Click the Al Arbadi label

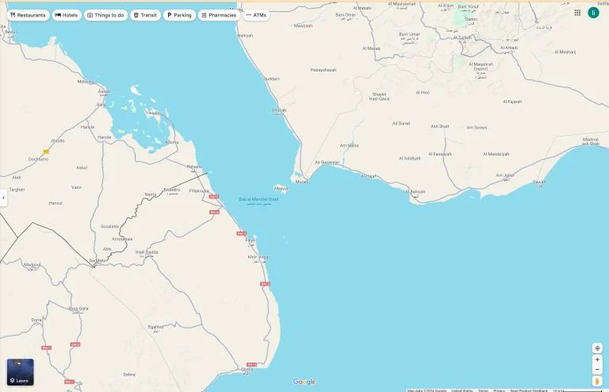click(x=509, y=48)
